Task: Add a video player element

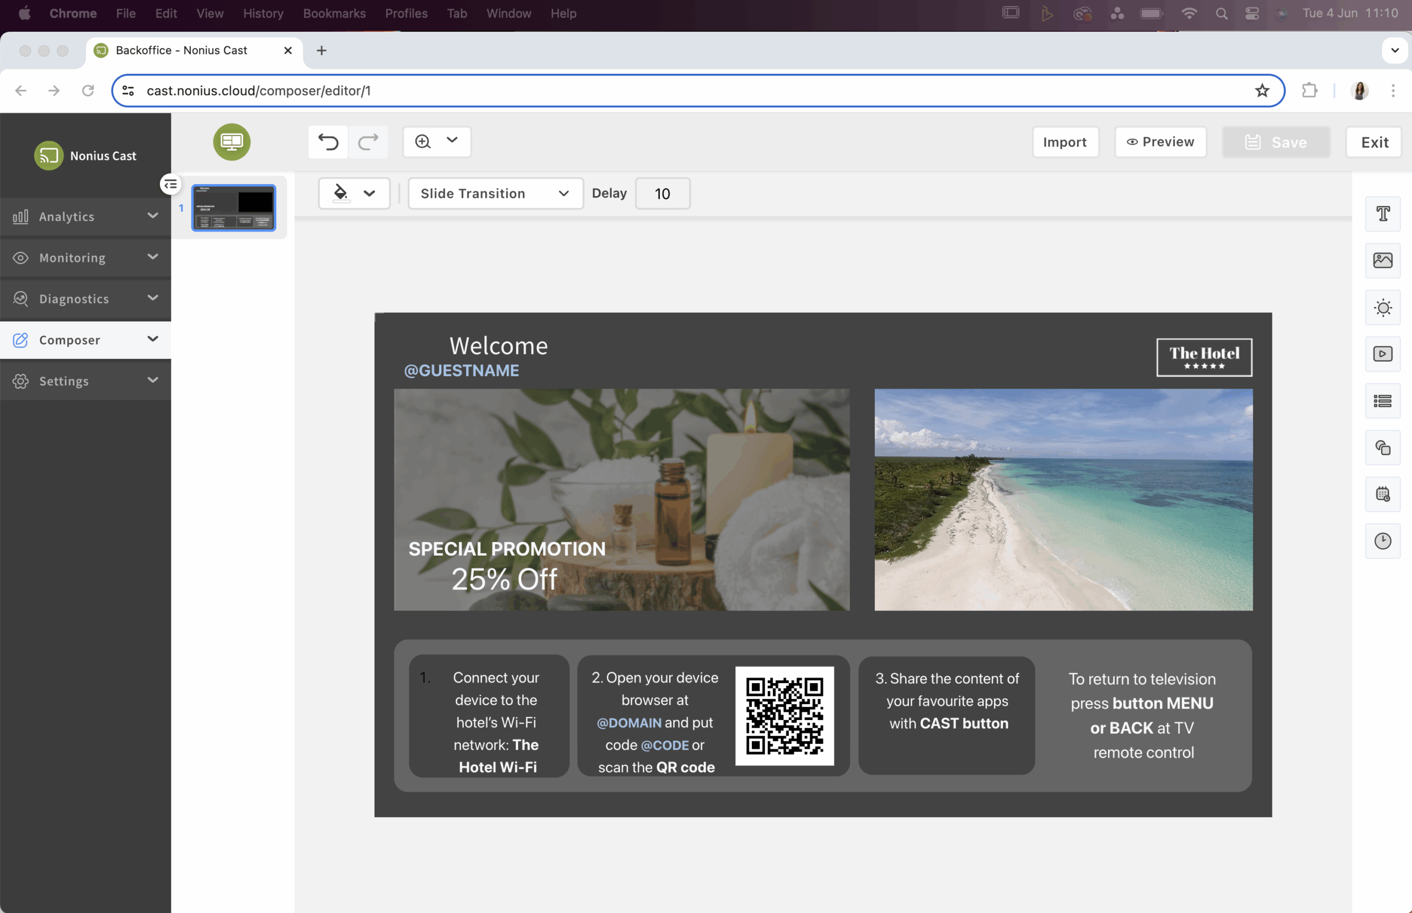Action: click(x=1382, y=354)
